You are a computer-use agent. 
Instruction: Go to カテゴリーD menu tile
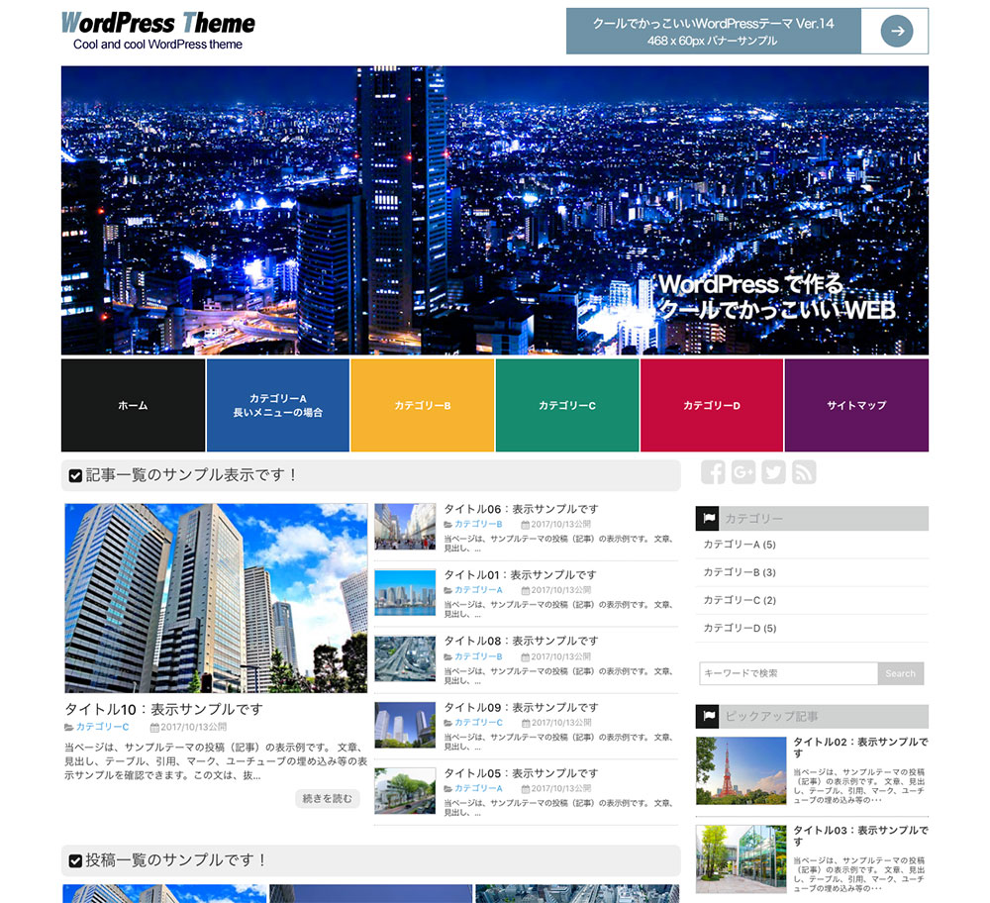click(x=712, y=405)
